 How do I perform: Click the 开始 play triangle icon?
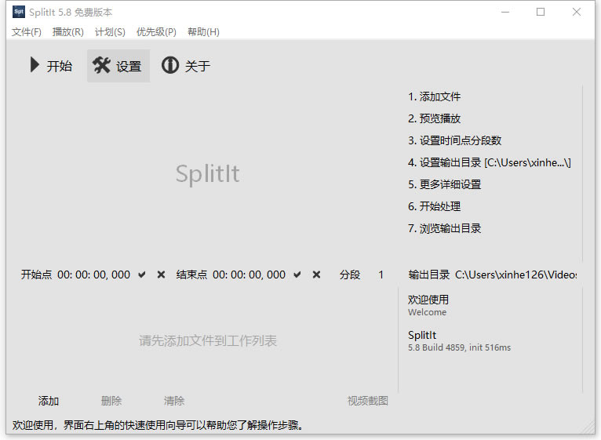(x=35, y=65)
